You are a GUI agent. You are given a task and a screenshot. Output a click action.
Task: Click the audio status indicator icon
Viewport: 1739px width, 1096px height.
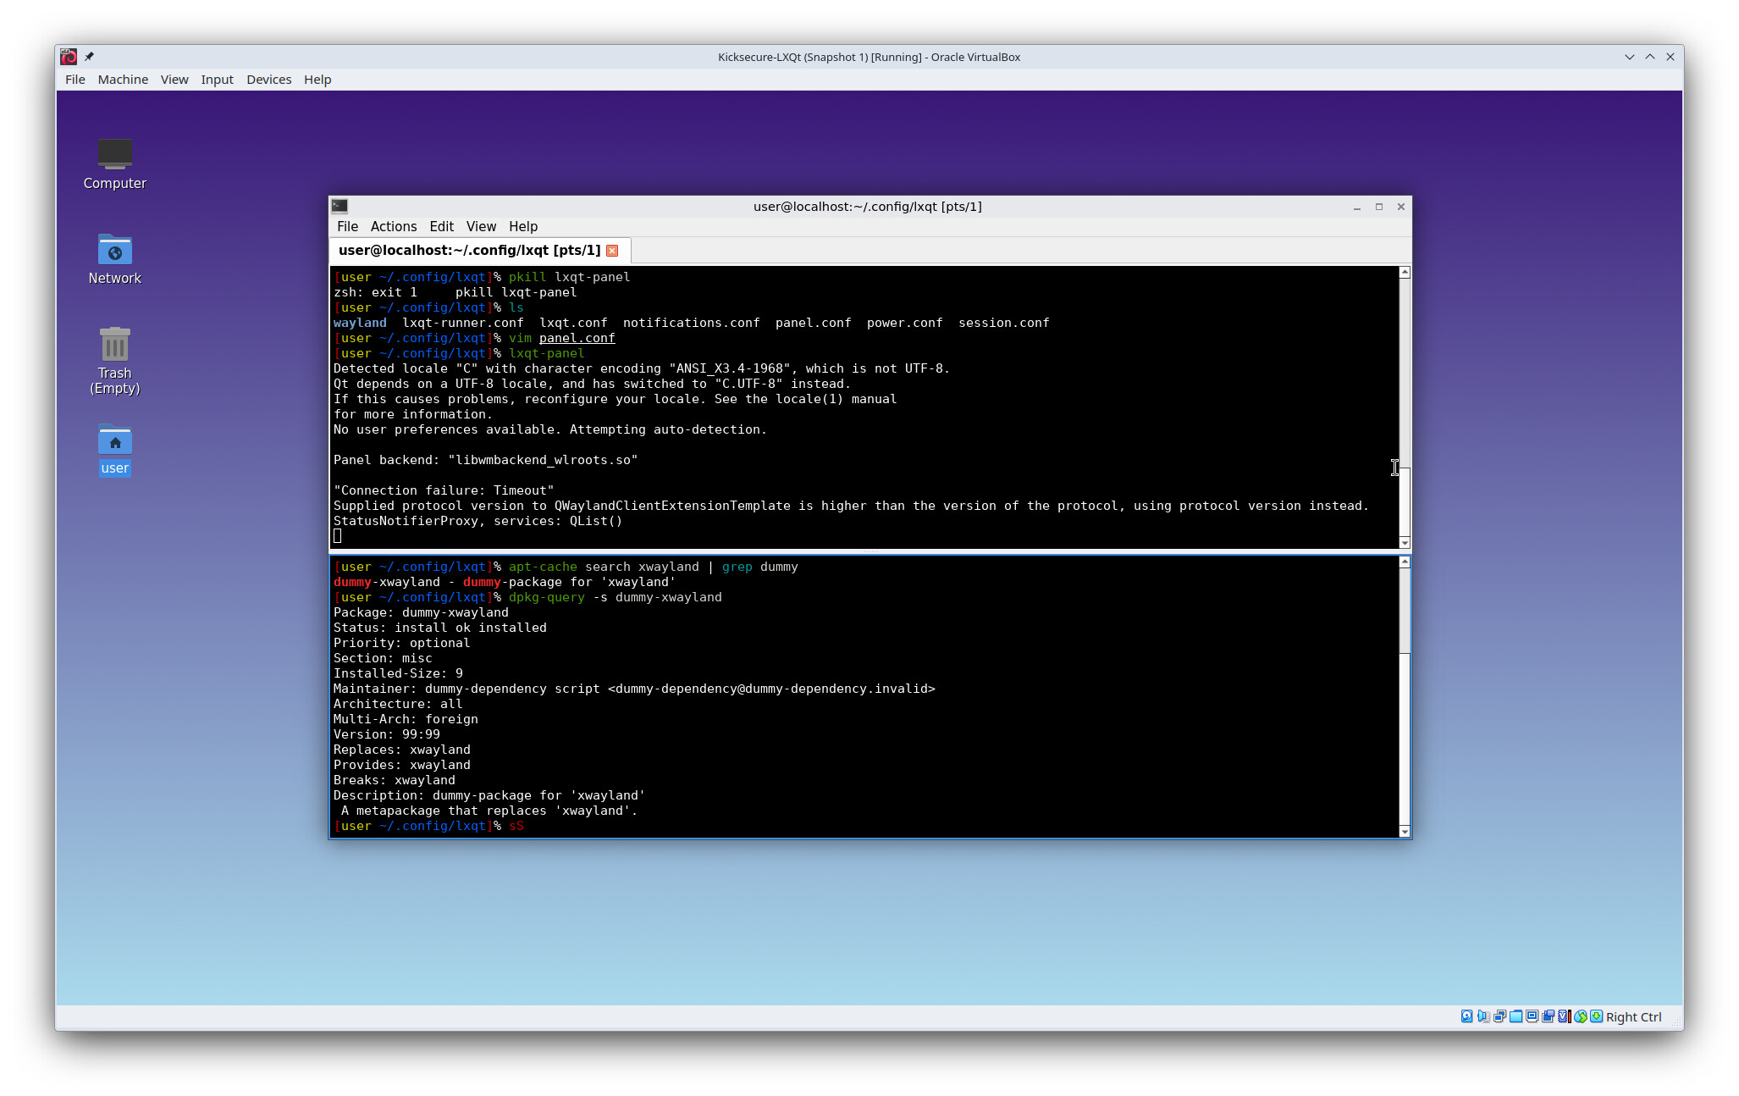click(x=1483, y=1016)
